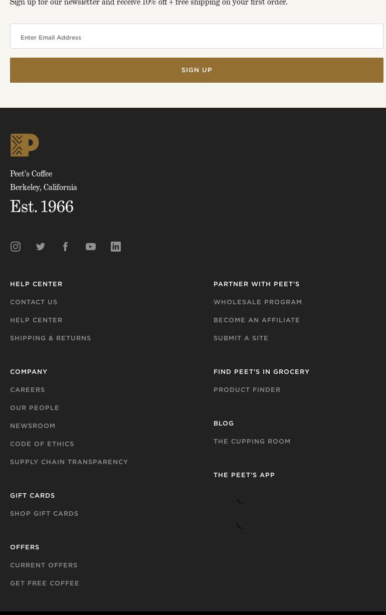This screenshot has width=386, height=615.
Task: Open Peet's Twitter profile icon
Action: point(41,247)
